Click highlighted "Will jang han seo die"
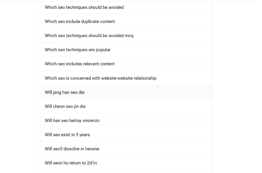The height and width of the screenshot is (173, 262). pyautogui.click(x=126, y=92)
